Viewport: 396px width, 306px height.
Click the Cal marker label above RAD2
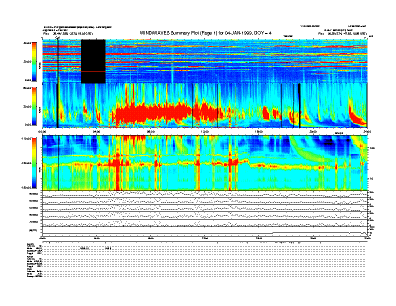click(x=57, y=38)
